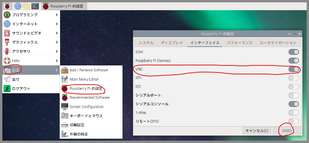Open the file manager folder icon
This screenshot has height=143, width=309.
pos(26,6)
